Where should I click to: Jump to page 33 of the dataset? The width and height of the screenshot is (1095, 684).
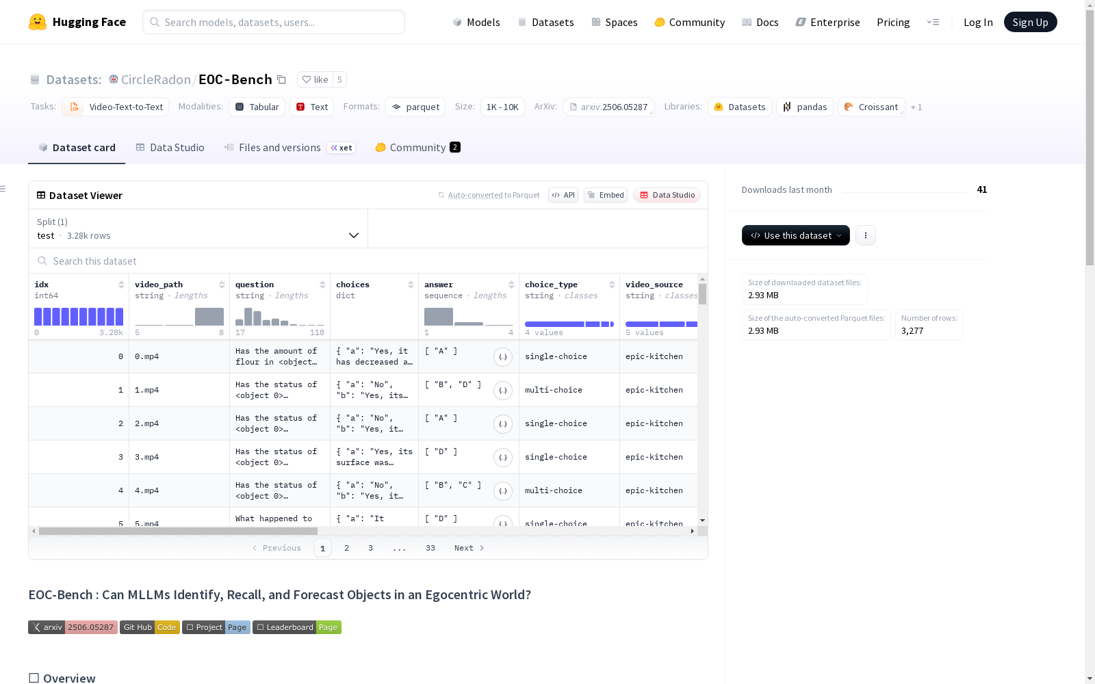tap(430, 548)
